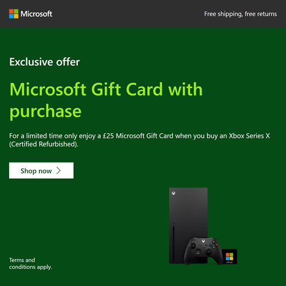Click the Microsoft wordmark text

click(36, 14)
